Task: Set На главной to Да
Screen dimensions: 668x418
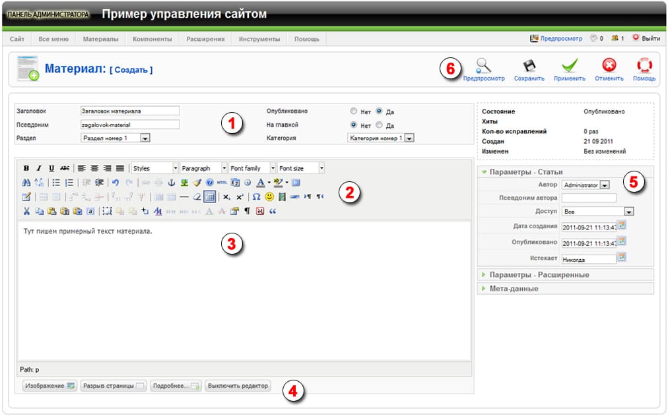Action: tap(379, 125)
